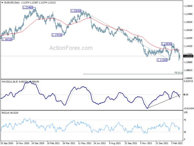Click the ActionForex.com watermark
The image size is (194, 146).
coord(71,48)
